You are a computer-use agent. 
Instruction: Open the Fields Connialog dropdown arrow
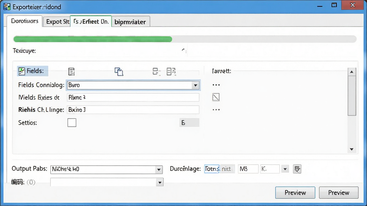[x=195, y=85]
